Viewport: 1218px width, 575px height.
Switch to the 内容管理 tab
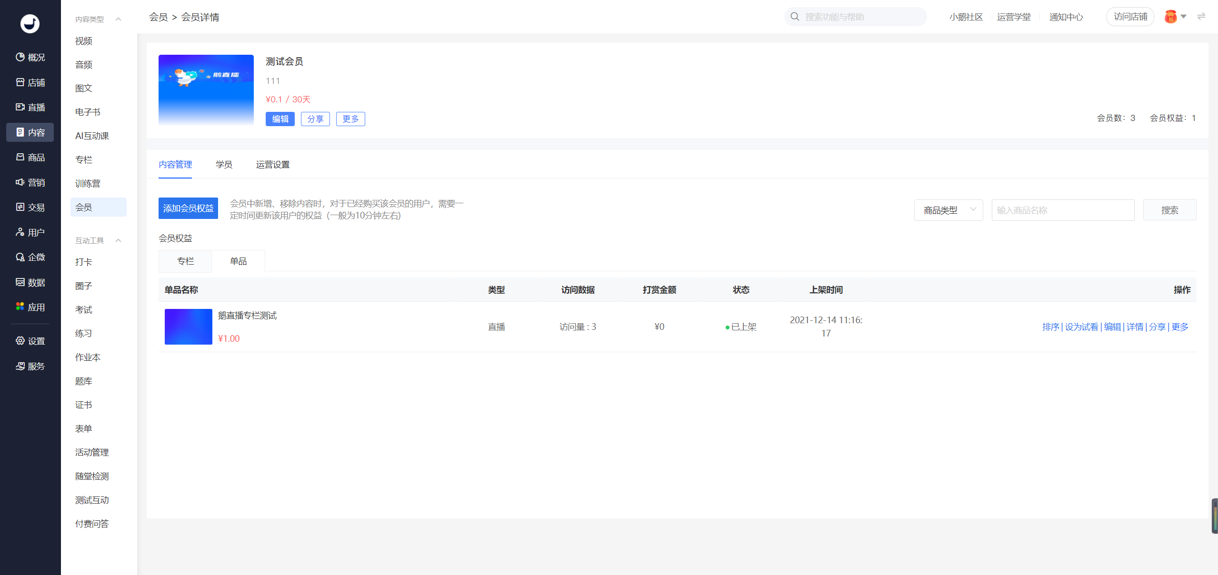(x=175, y=164)
